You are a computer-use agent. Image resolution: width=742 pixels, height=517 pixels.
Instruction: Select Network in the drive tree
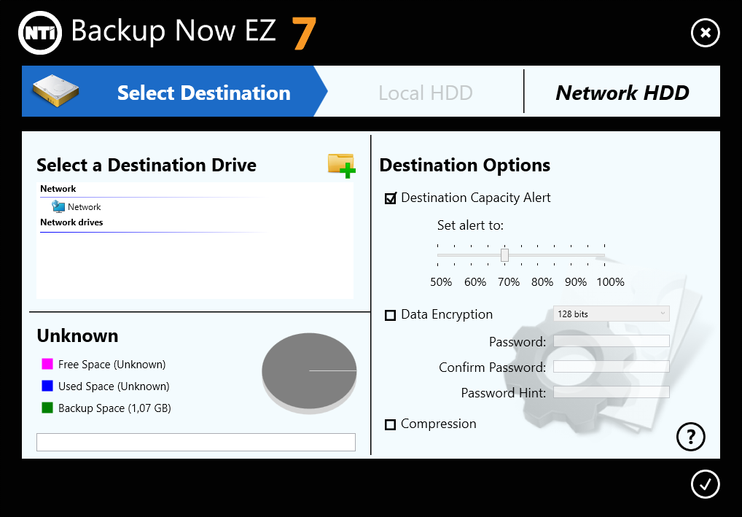84,207
